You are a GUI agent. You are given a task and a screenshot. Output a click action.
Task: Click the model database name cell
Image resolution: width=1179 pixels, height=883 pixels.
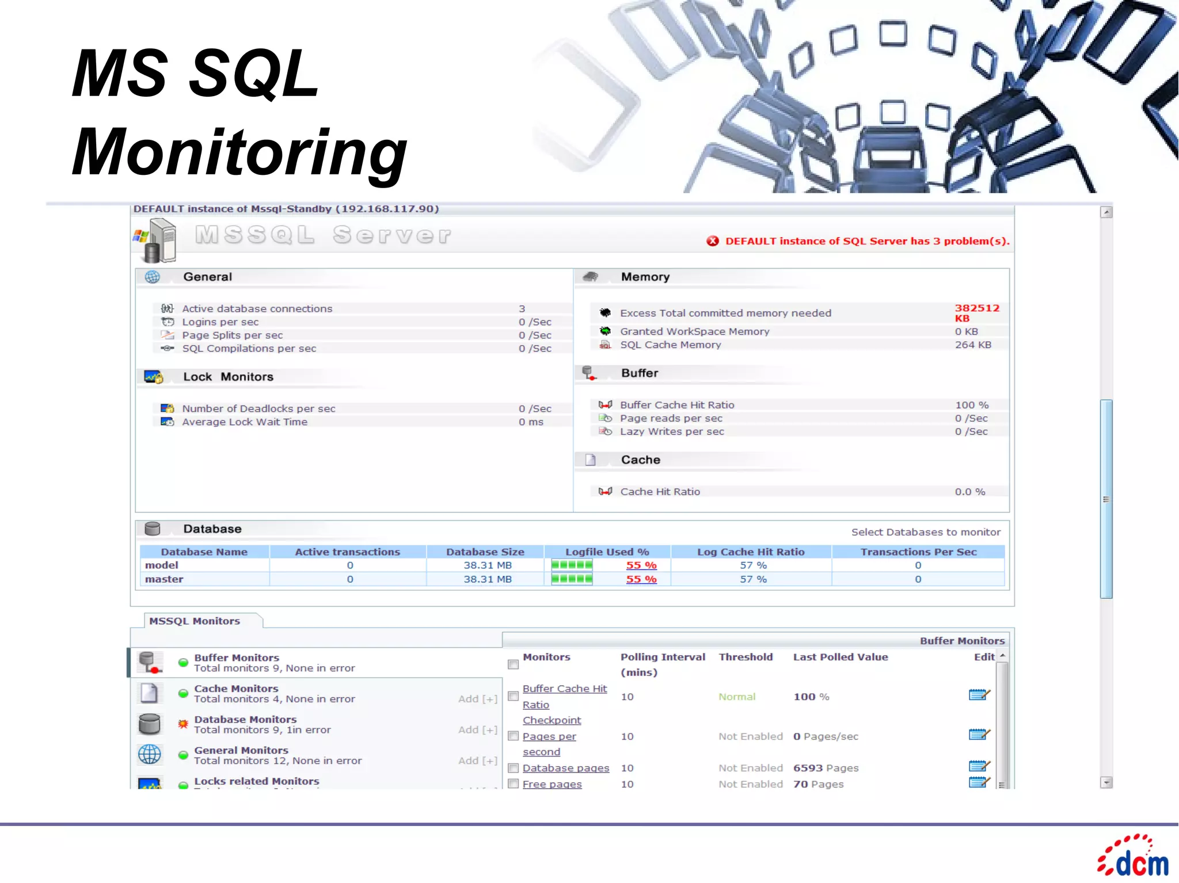pyautogui.click(x=205, y=565)
